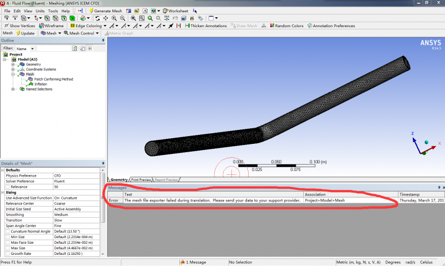Toggle the Min Size checkbox
This screenshot has height=266, width=445.
[x=8, y=237]
